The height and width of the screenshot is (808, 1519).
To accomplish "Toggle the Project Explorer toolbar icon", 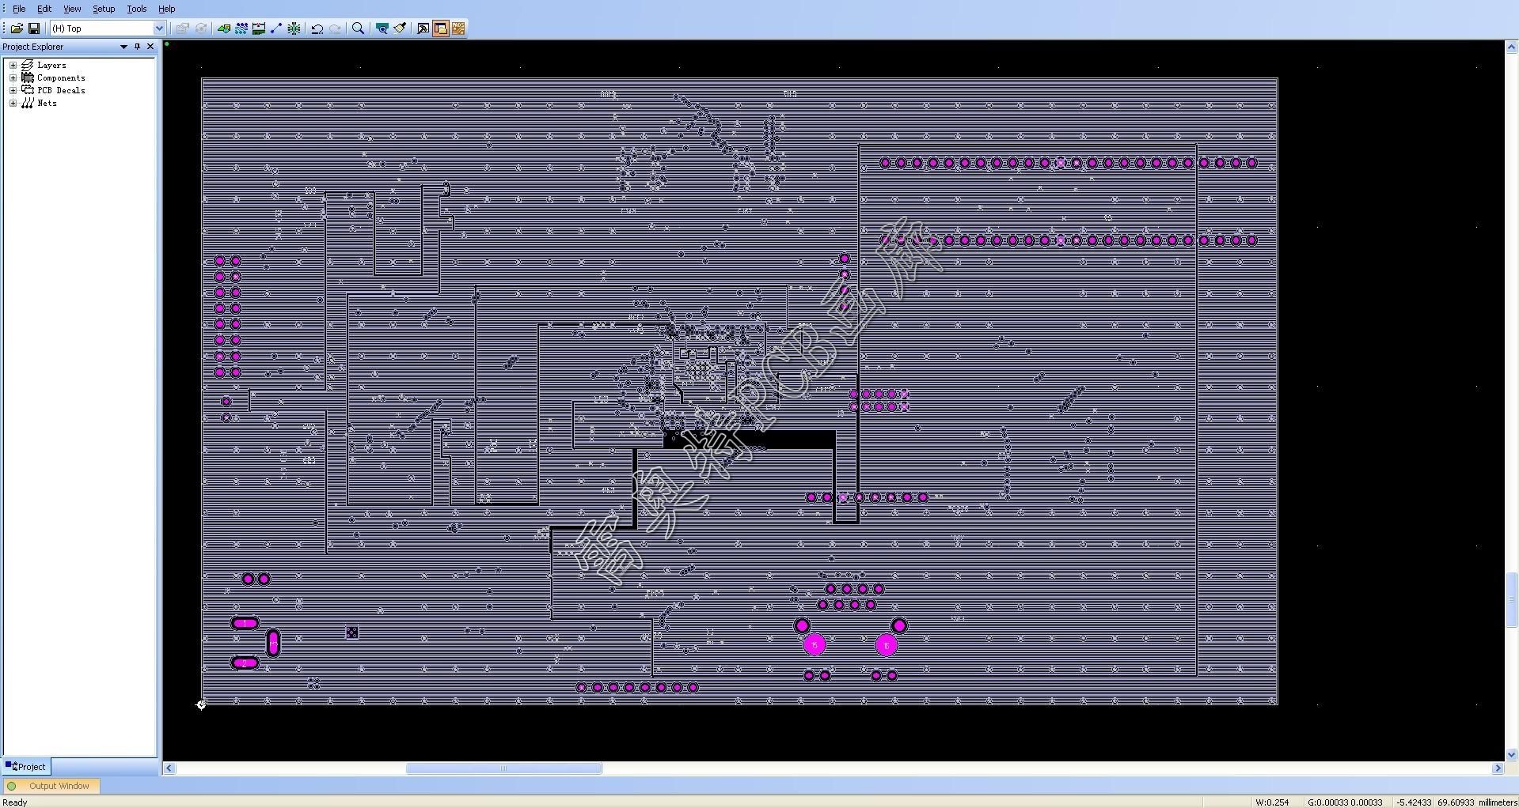I will (x=441, y=28).
